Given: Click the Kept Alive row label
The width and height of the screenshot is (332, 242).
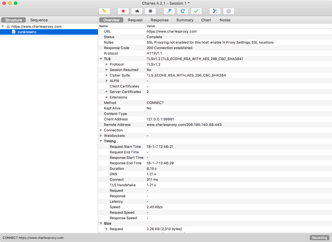Looking at the screenshot, I should (x=112, y=108).
